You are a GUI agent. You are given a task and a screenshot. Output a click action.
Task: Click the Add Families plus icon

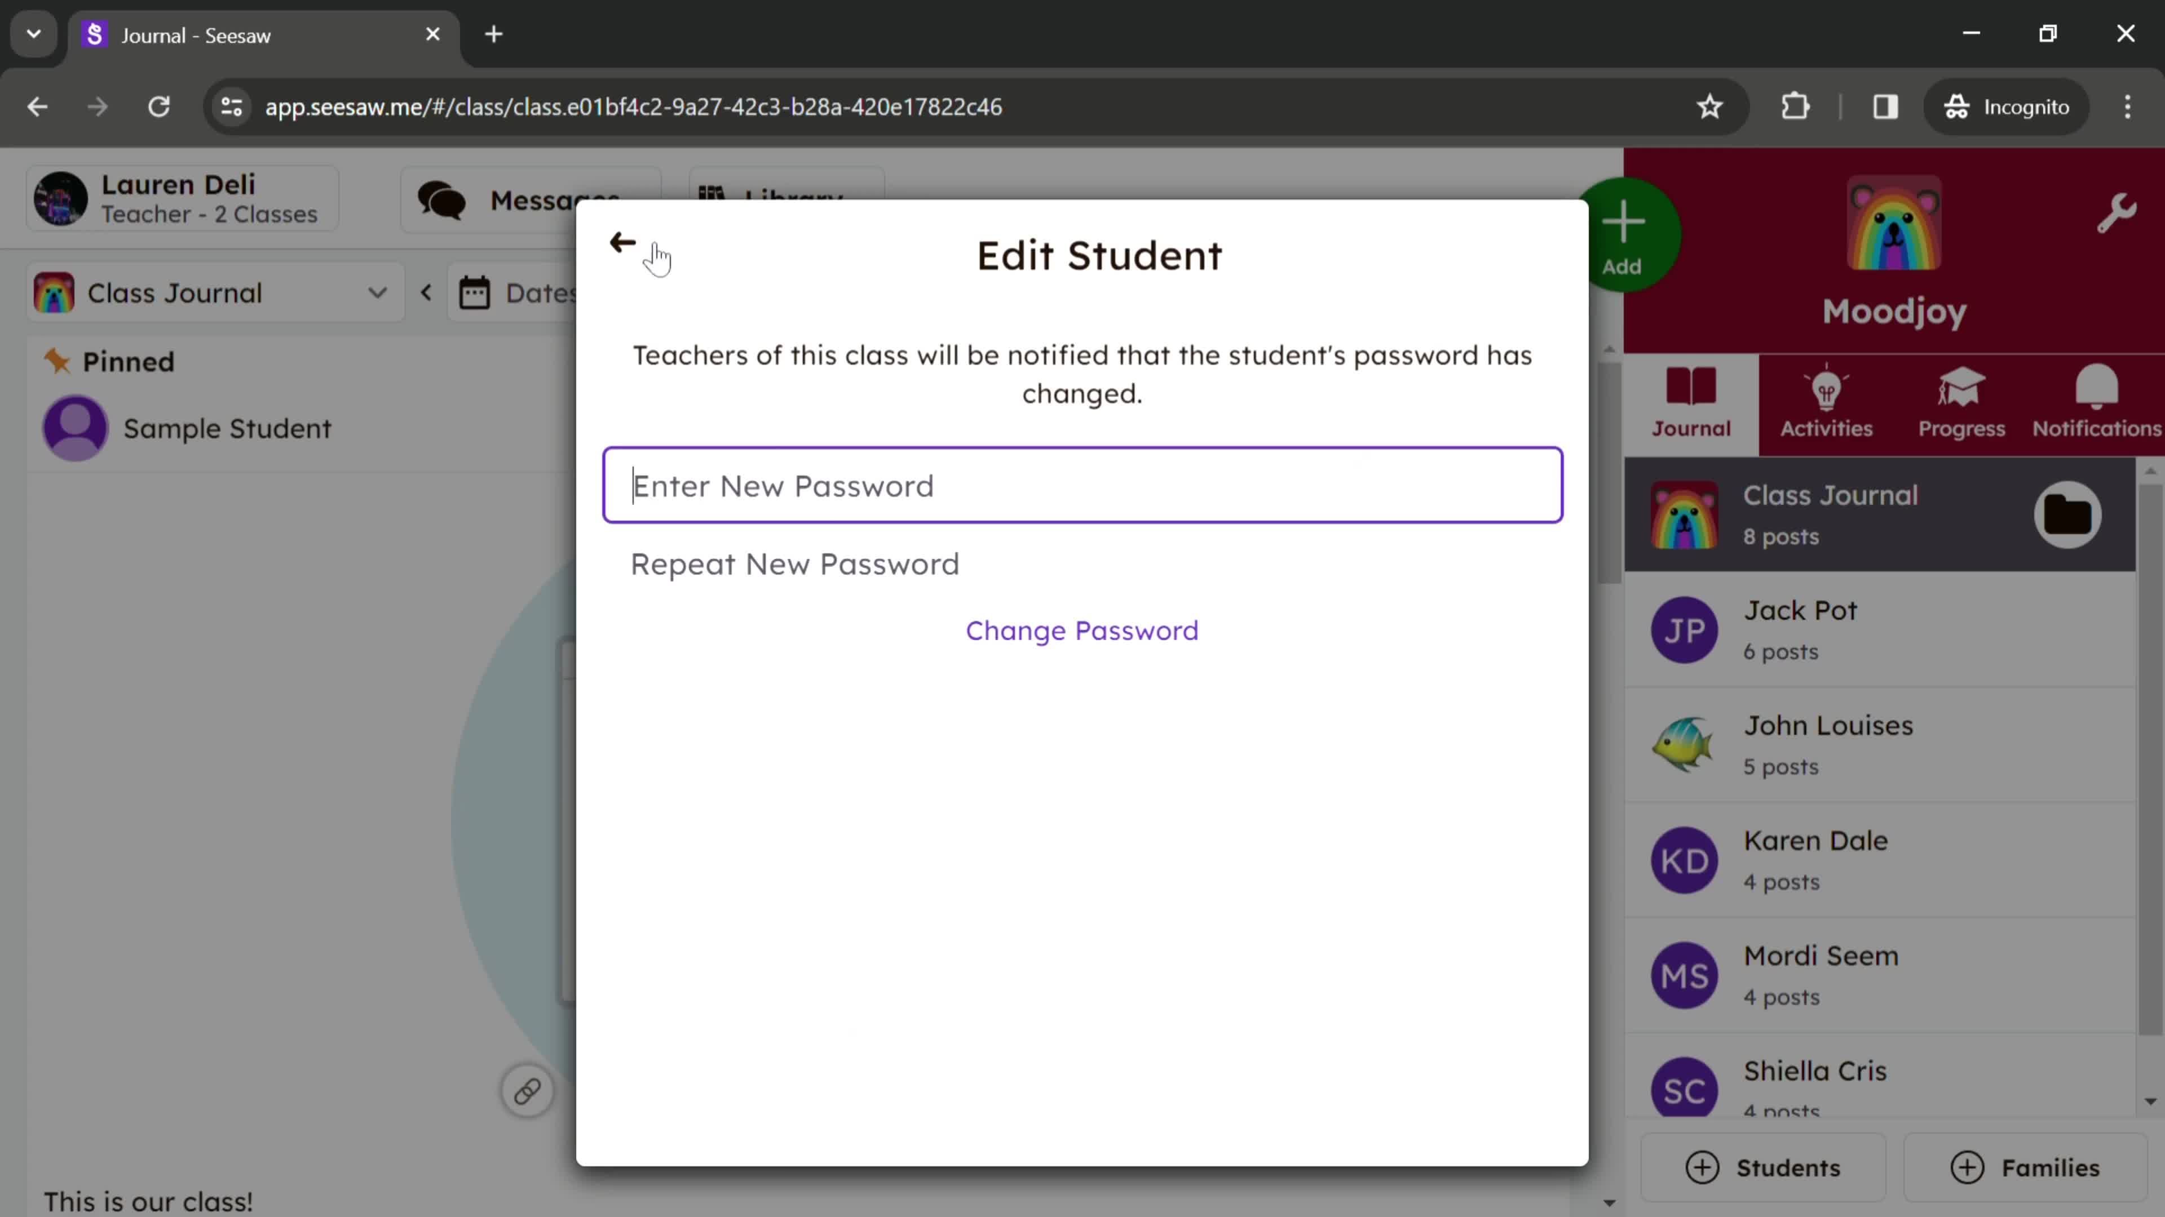[1966, 1166]
